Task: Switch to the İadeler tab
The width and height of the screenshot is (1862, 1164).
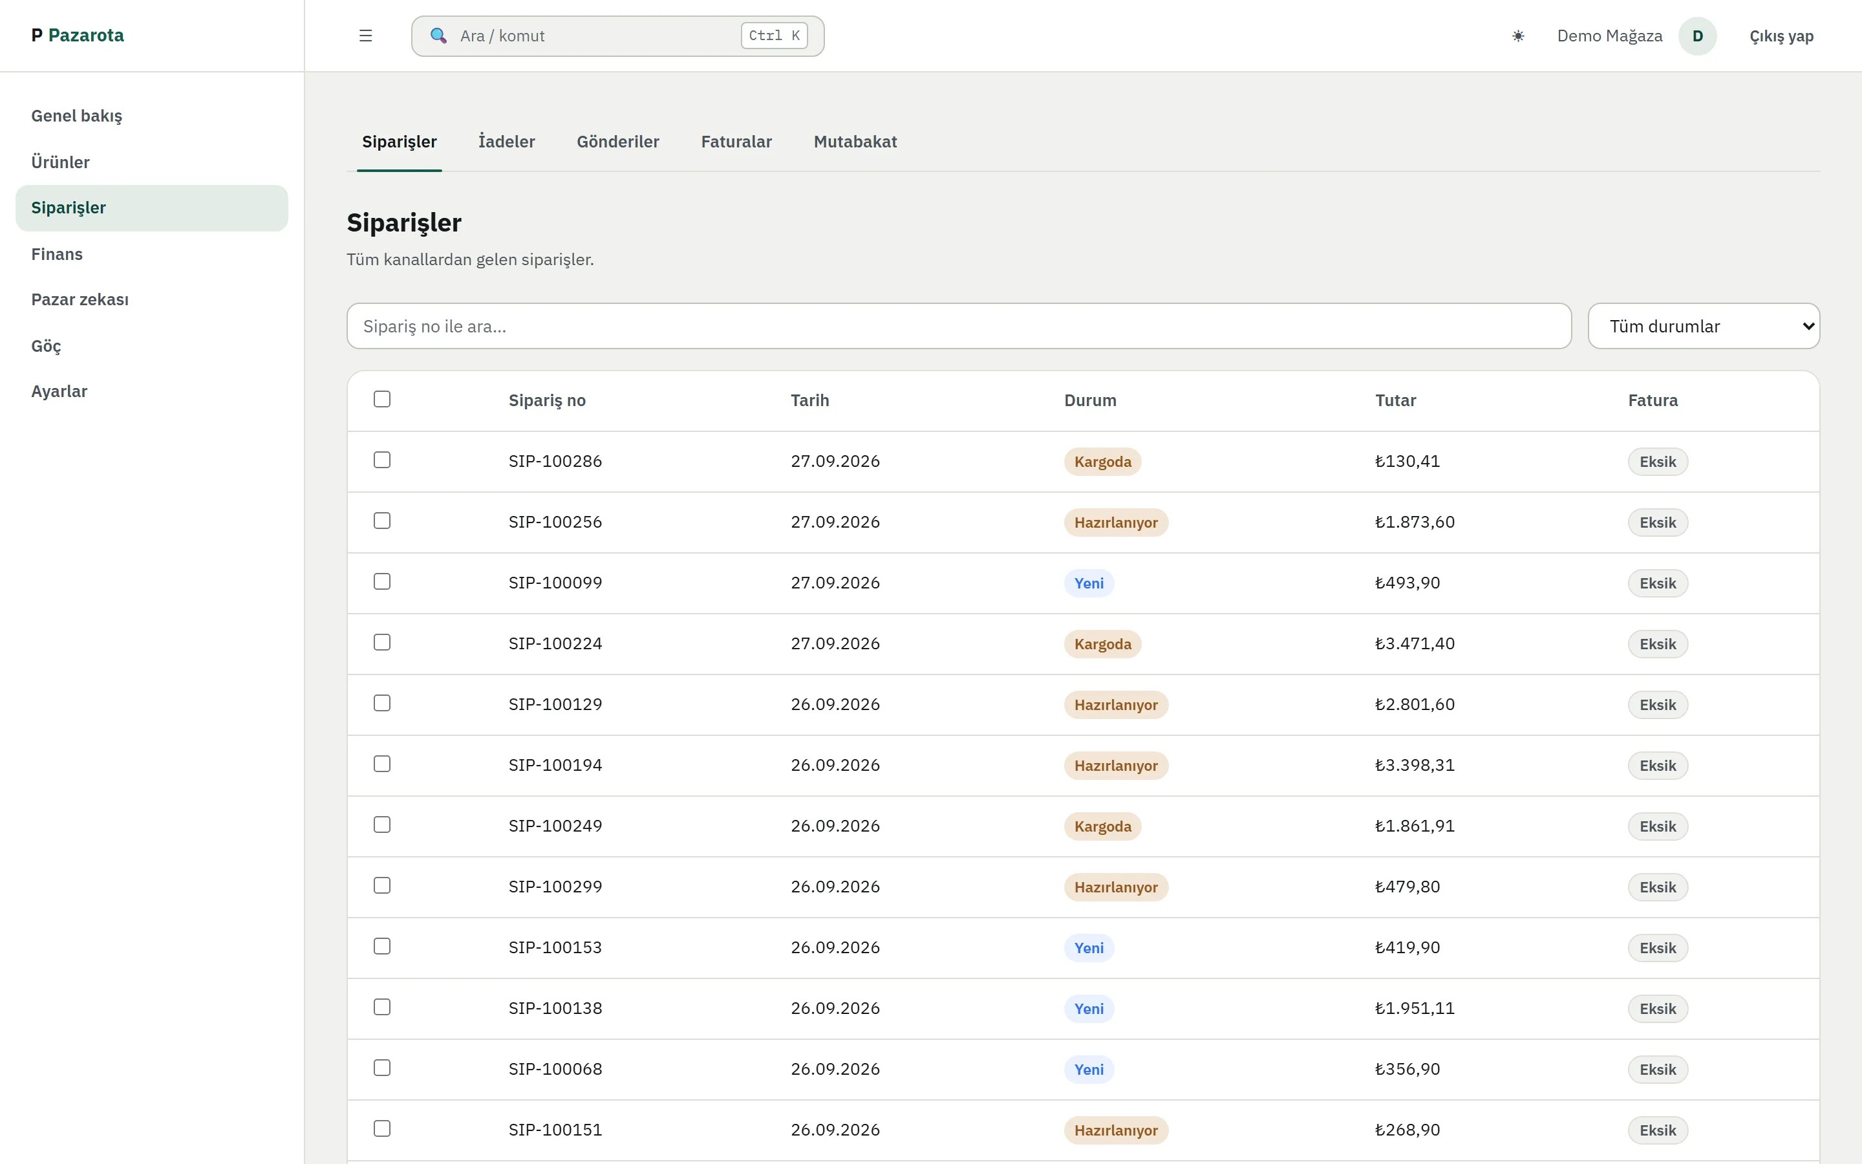Action: (x=506, y=142)
